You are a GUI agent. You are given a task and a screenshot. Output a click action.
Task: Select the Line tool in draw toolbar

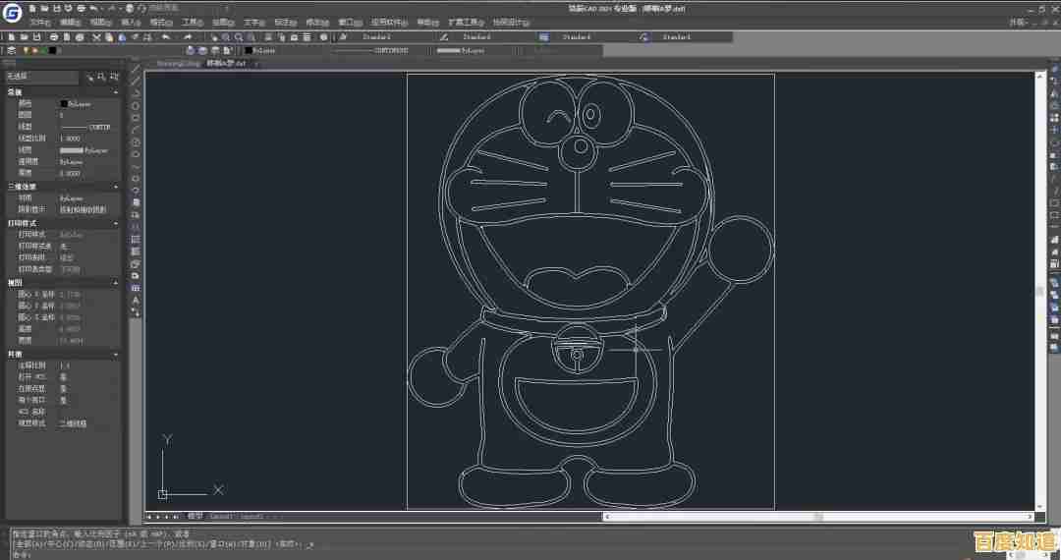(x=136, y=69)
